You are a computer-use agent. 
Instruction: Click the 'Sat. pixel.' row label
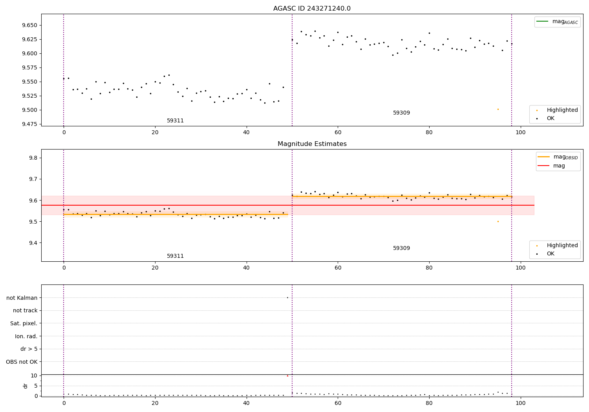click(24, 323)
